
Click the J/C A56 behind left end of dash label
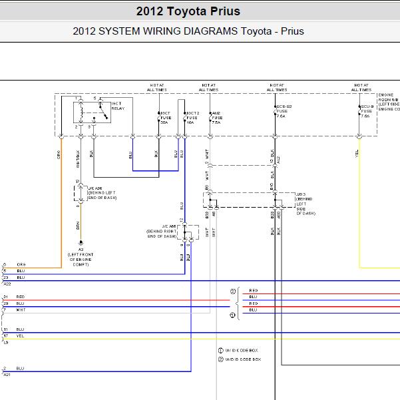[x=102, y=193]
